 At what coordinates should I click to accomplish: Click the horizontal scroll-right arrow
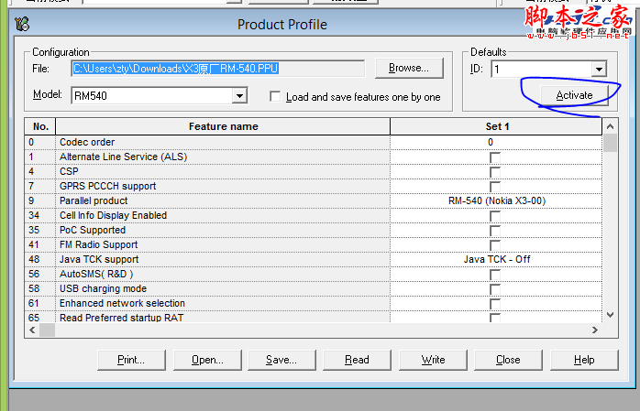(x=595, y=330)
